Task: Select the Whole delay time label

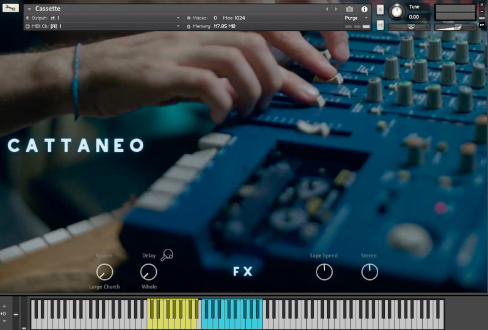Action: [149, 287]
